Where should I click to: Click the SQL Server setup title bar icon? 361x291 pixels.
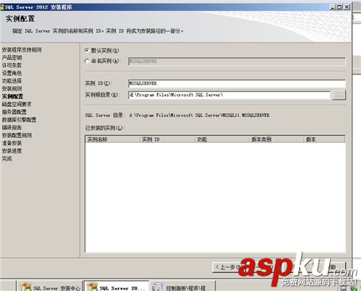(x=2, y=7)
